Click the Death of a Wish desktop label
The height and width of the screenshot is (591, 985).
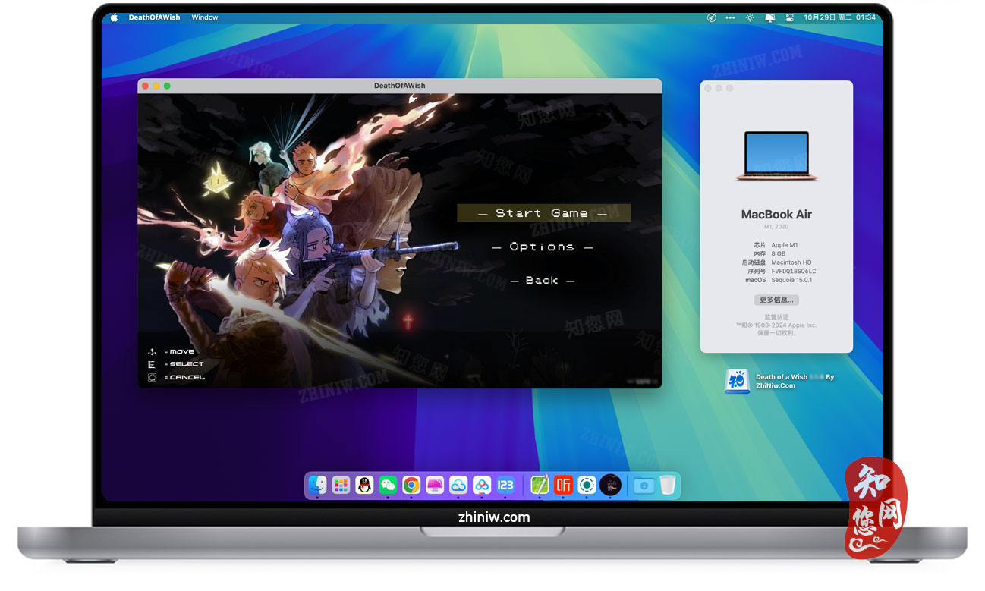[x=795, y=381]
